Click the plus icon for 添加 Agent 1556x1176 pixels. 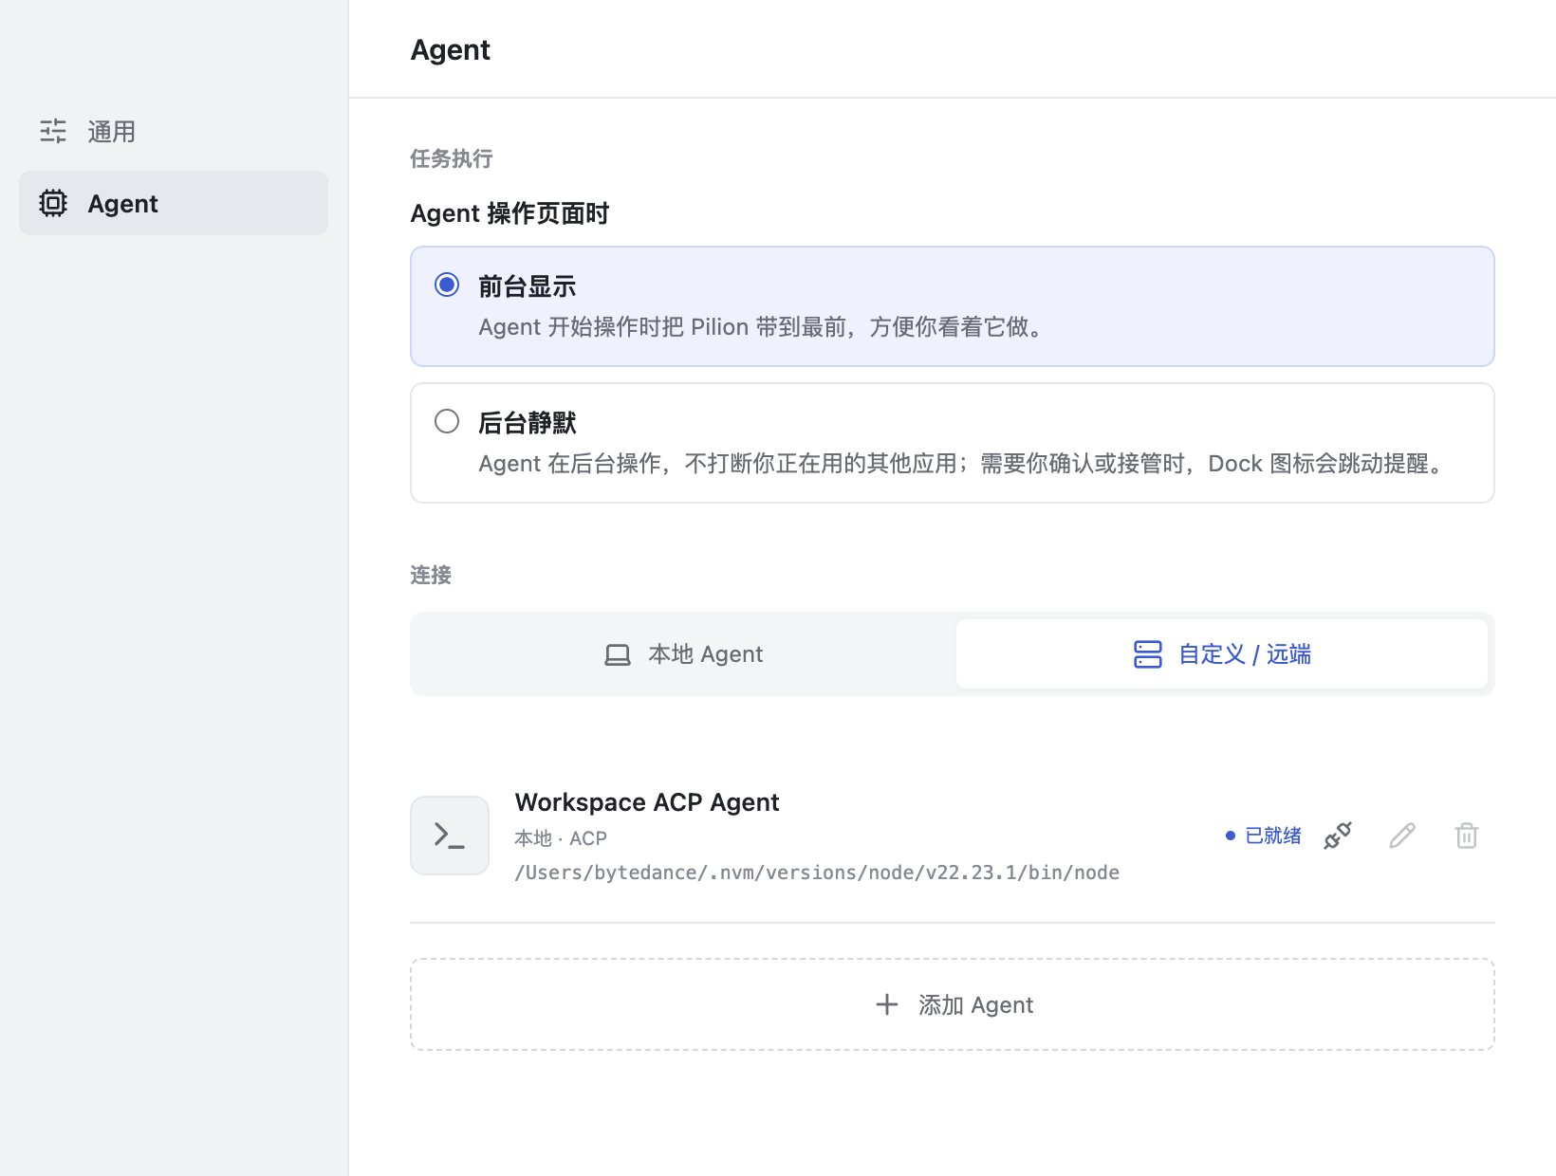pos(887,1004)
